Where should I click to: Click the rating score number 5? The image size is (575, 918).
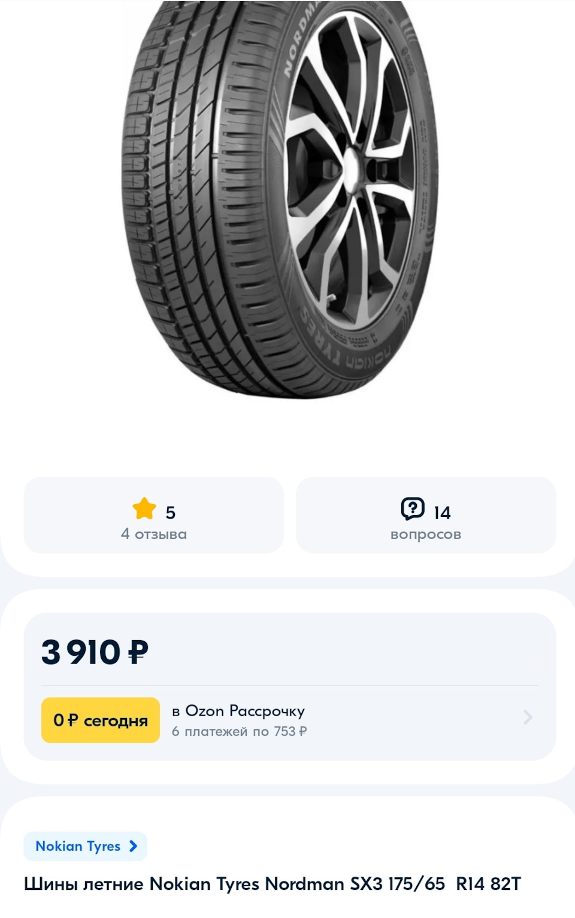click(171, 513)
